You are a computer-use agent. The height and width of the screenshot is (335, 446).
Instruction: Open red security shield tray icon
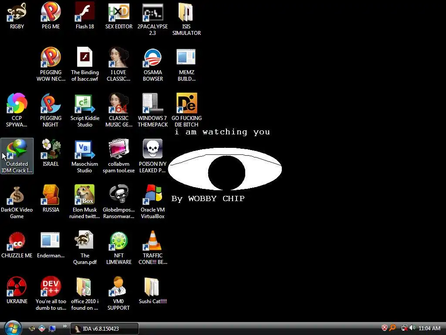(384, 328)
